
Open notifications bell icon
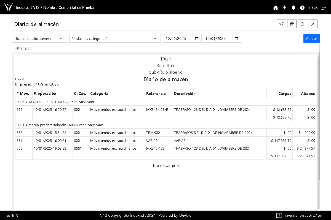293,8
